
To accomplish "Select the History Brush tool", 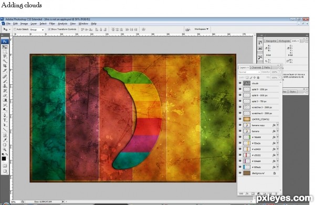I will 5,91.
